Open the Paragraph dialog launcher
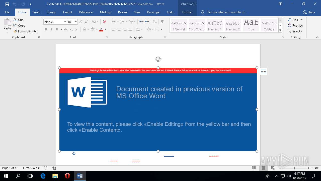This screenshot has height=181, width=321. pyautogui.click(x=165, y=37)
